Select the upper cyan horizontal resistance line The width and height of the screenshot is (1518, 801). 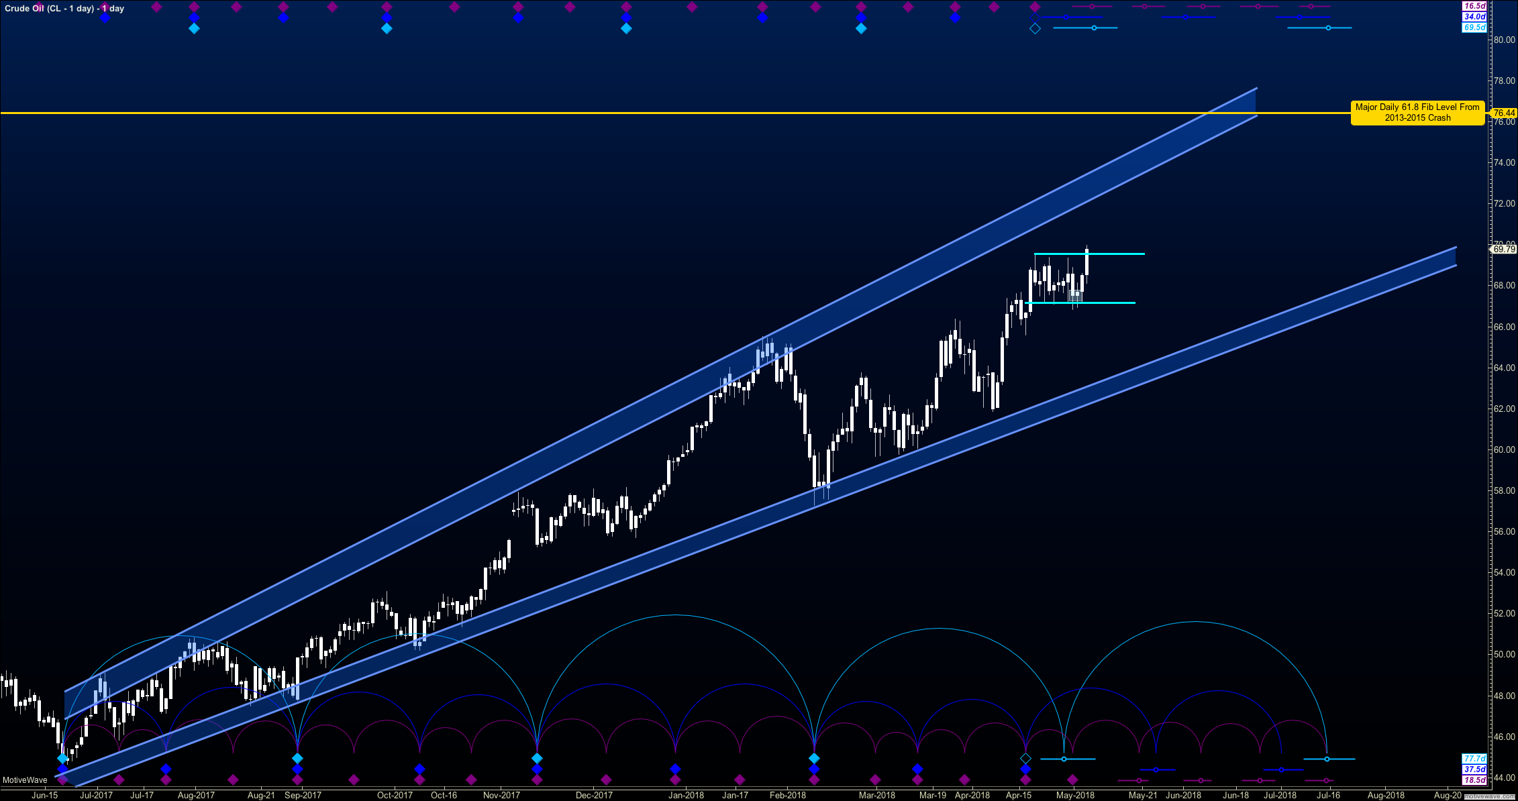1089,254
